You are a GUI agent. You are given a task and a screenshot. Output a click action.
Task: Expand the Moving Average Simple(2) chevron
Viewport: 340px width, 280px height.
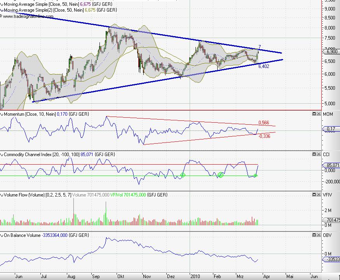pos(2,9)
